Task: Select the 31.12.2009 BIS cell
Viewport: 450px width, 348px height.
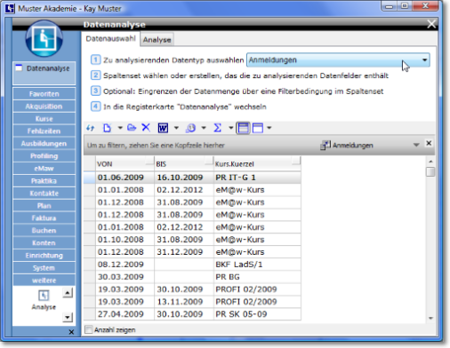Action: click(x=184, y=252)
